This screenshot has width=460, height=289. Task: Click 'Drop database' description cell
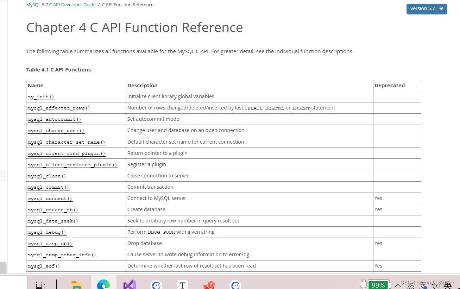pyautogui.click(x=145, y=243)
